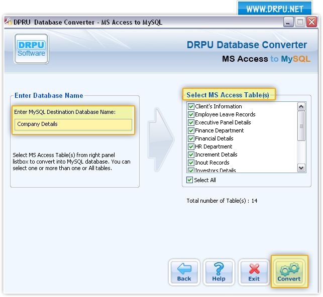Minimize the Database Converter window
The image size is (323, 297).
point(288,22)
